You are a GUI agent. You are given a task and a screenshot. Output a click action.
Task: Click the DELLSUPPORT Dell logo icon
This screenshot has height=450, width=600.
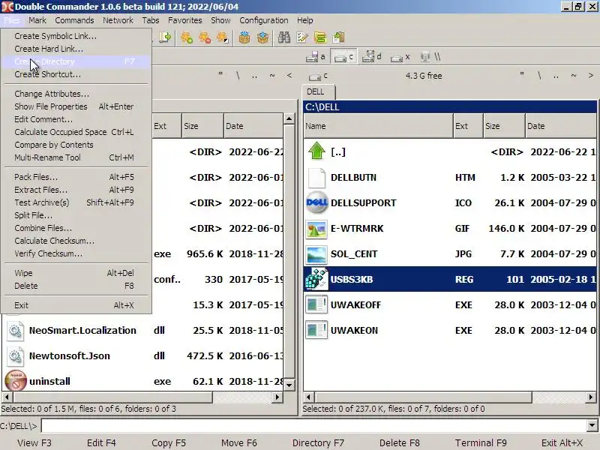[x=316, y=202]
